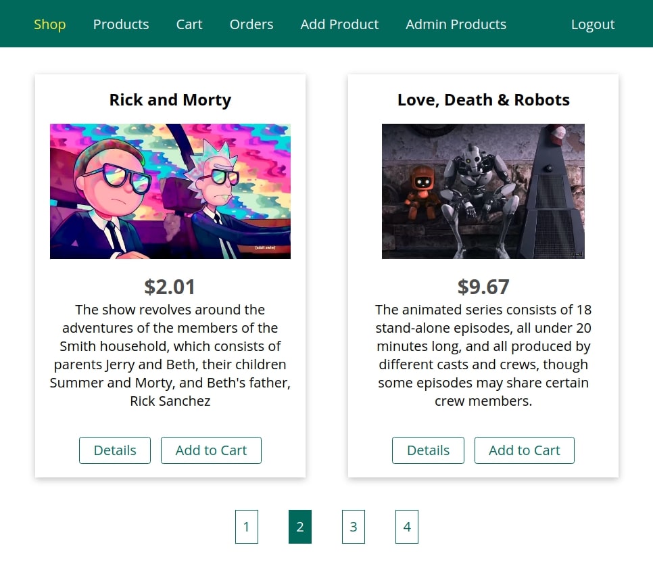Go to pagination page 1
The height and width of the screenshot is (566, 653).
(x=247, y=527)
